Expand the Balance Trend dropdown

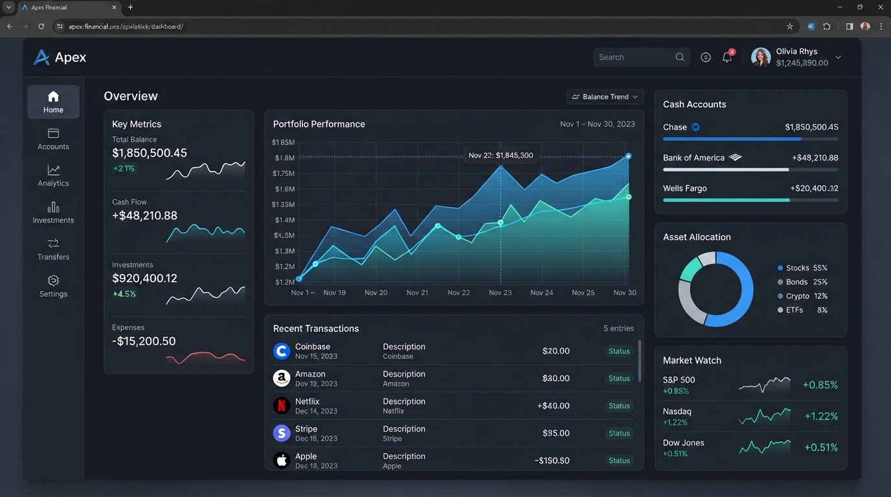click(605, 96)
